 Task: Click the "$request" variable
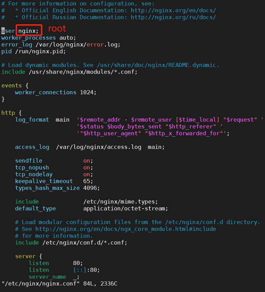click(240, 120)
